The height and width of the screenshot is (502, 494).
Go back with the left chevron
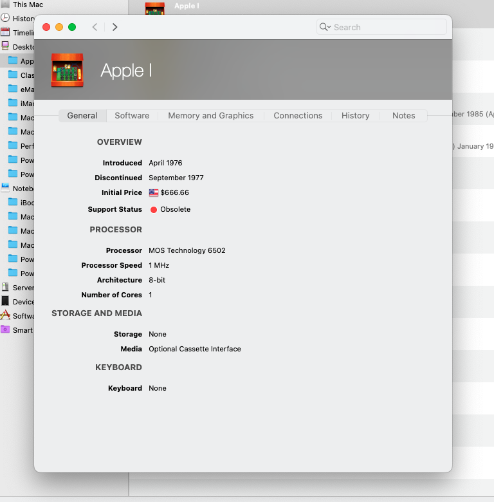click(x=95, y=27)
